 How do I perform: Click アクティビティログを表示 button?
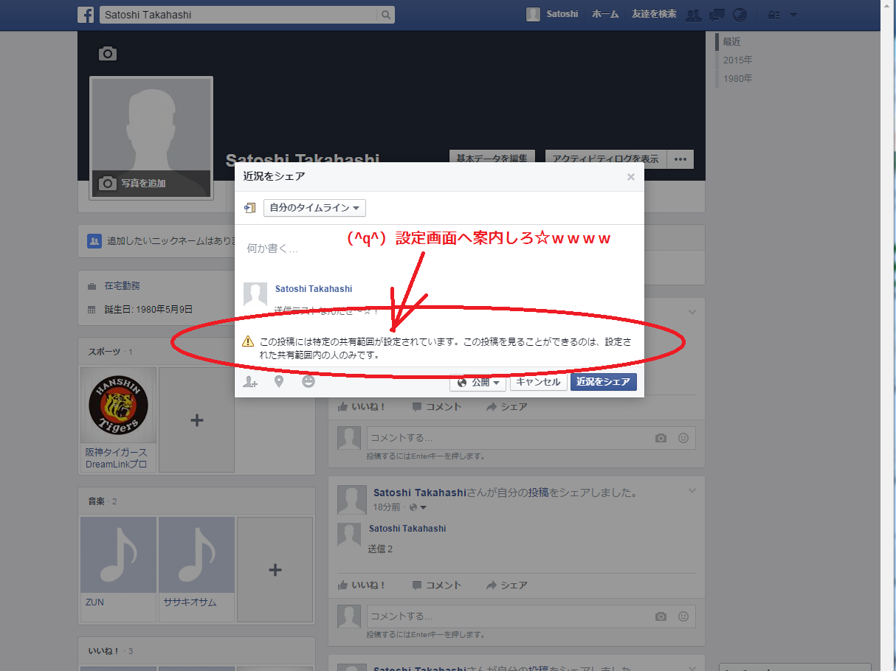pyautogui.click(x=606, y=159)
